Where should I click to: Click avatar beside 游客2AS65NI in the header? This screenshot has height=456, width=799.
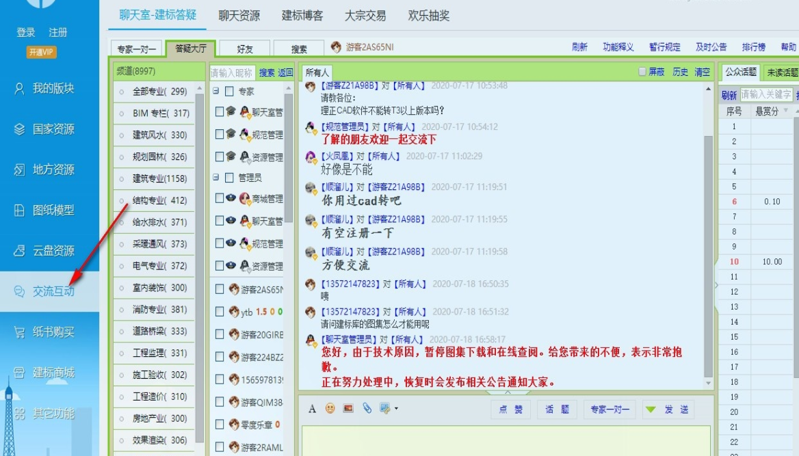(336, 47)
